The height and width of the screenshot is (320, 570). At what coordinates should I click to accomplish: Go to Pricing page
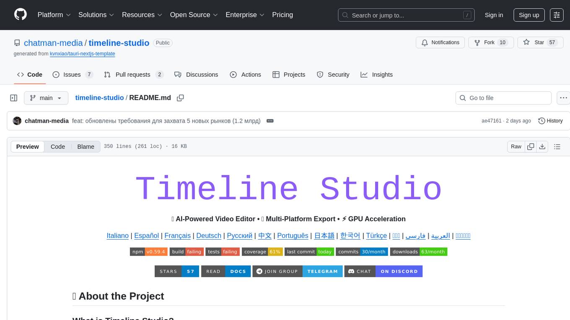click(282, 15)
